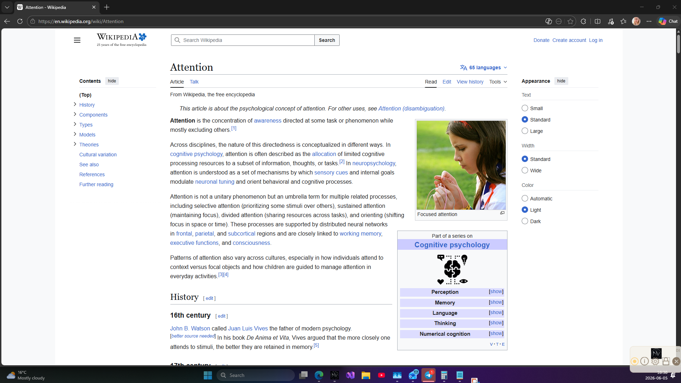This screenshot has height=383, width=681.
Task: Open the Donate link
Action: pos(541,40)
